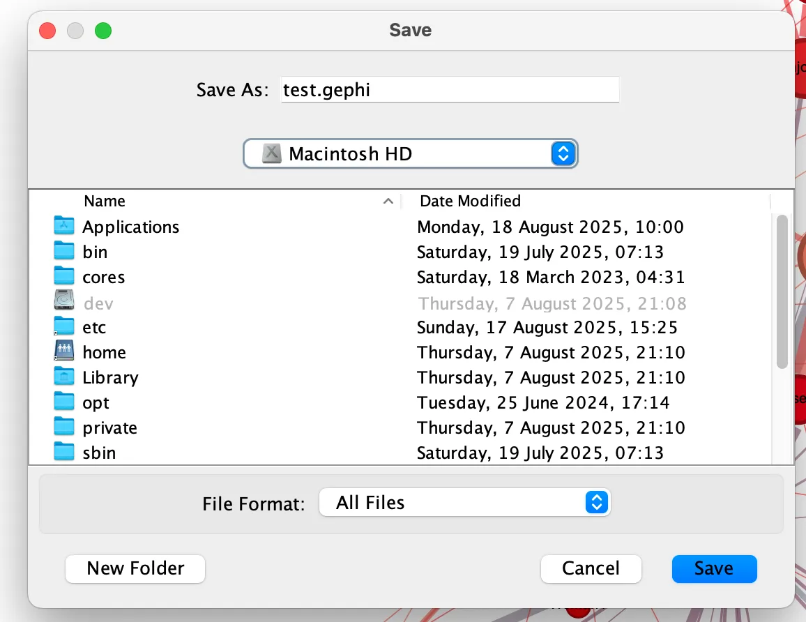Open the Library folder icon

pyautogui.click(x=64, y=377)
